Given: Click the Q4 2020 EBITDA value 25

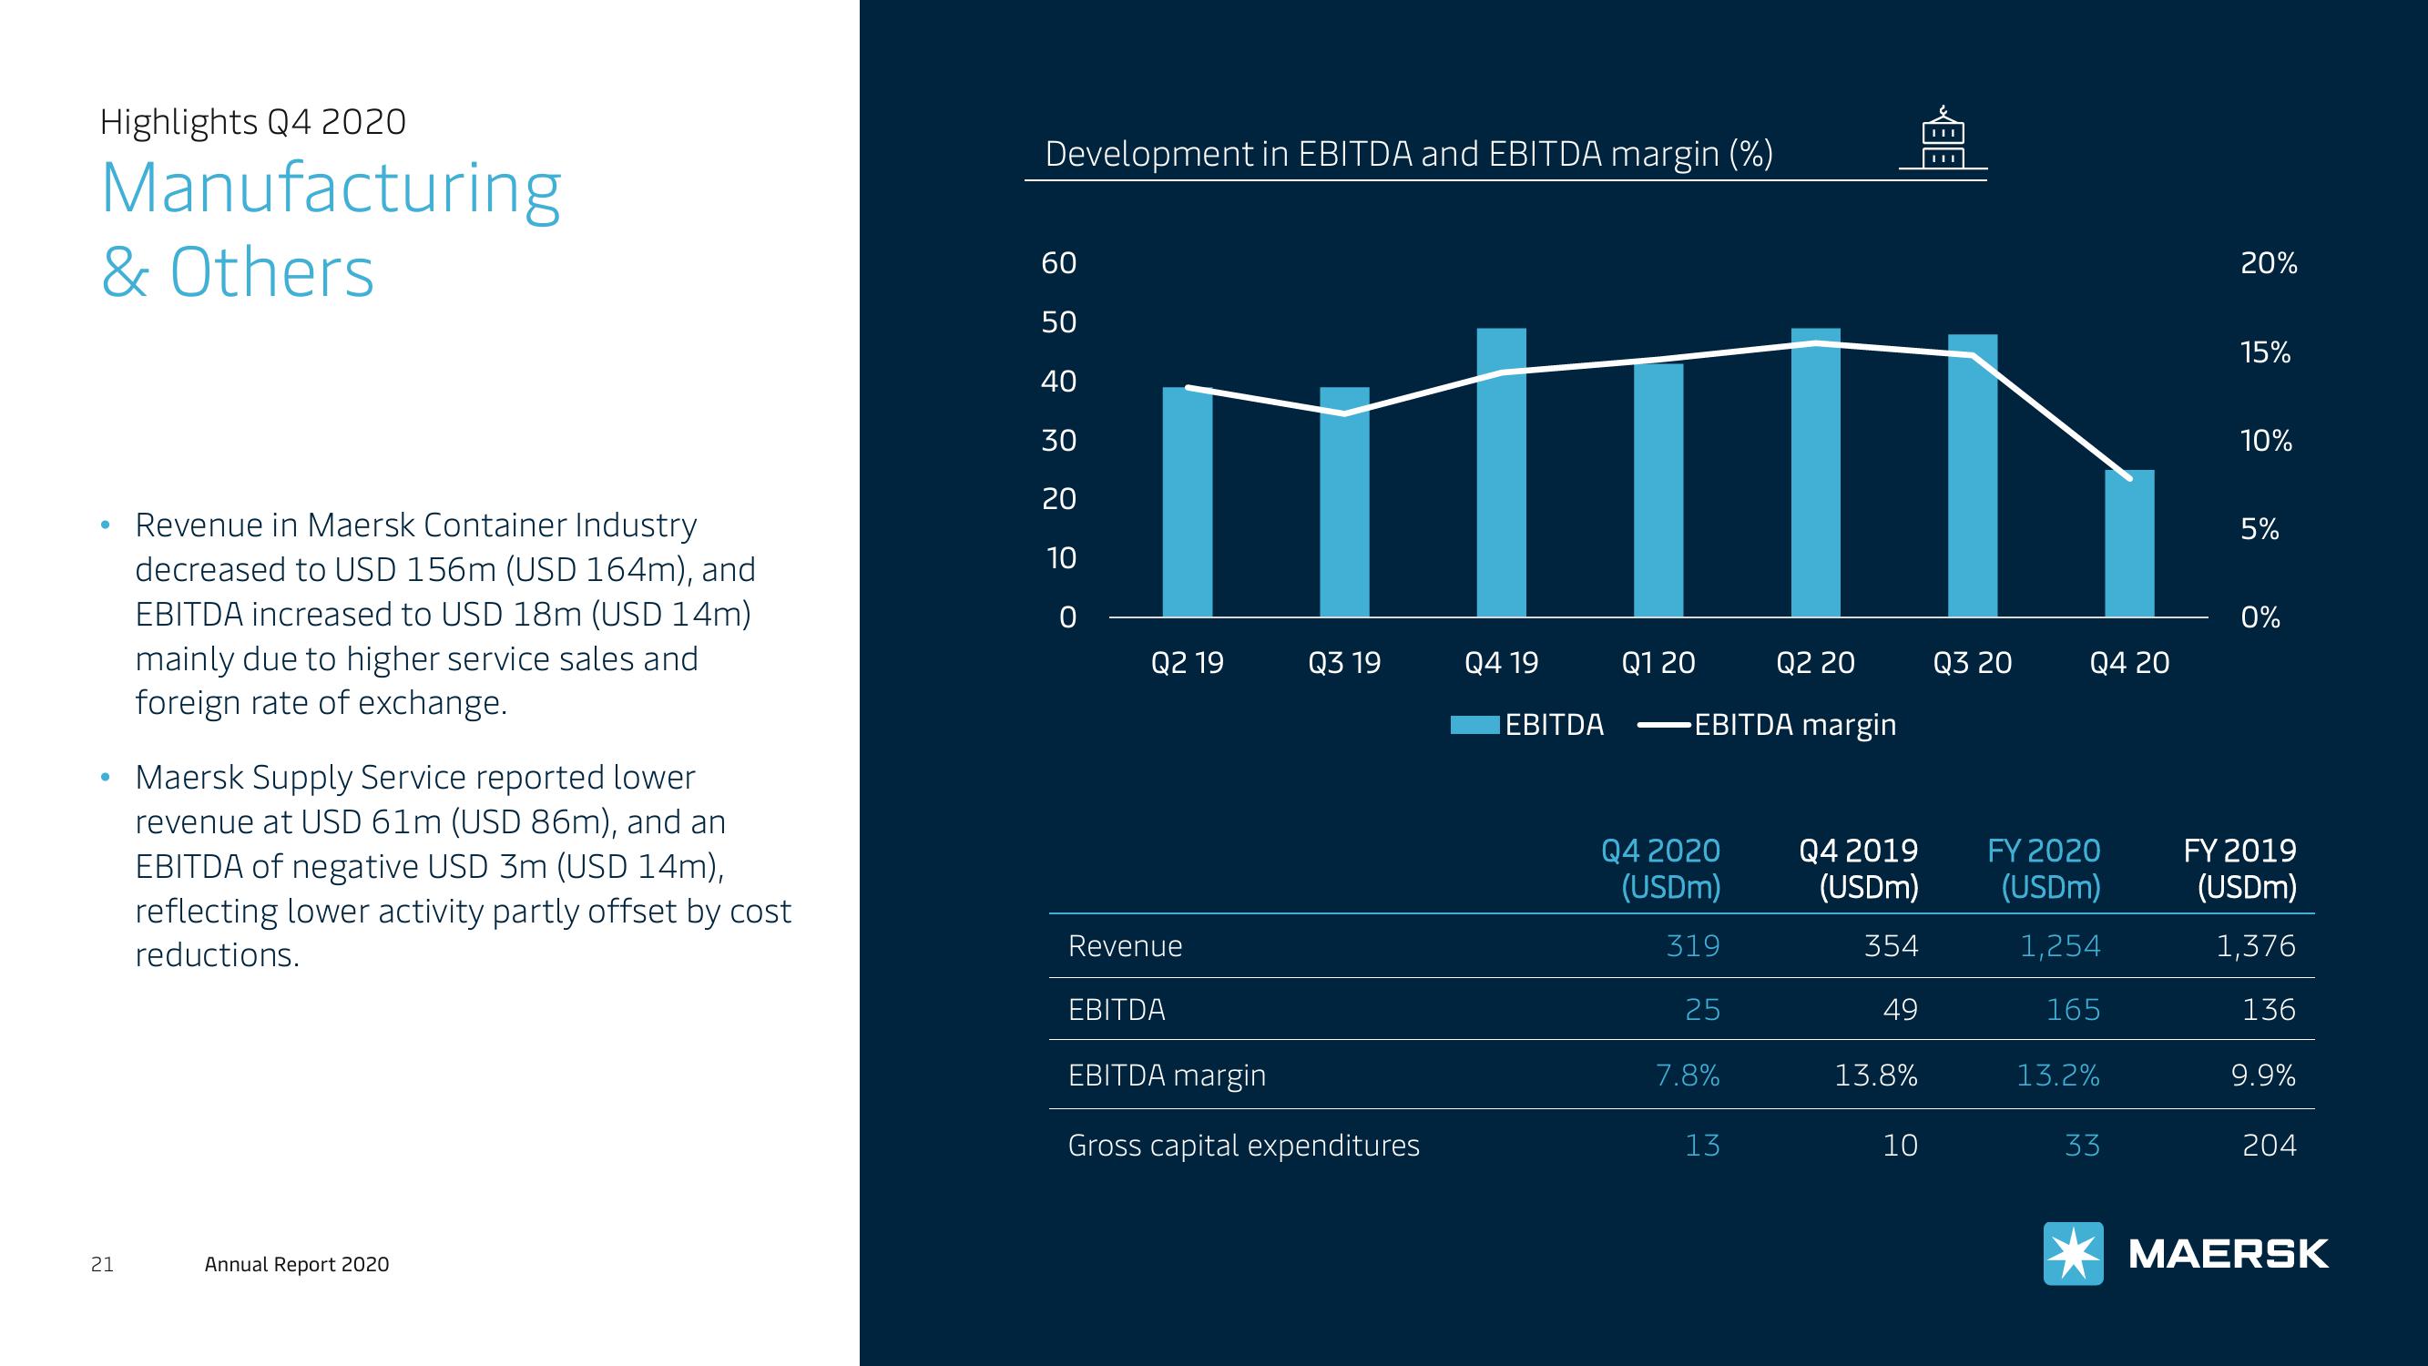Looking at the screenshot, I should pyautogui.click(x=1702, y=1010).
